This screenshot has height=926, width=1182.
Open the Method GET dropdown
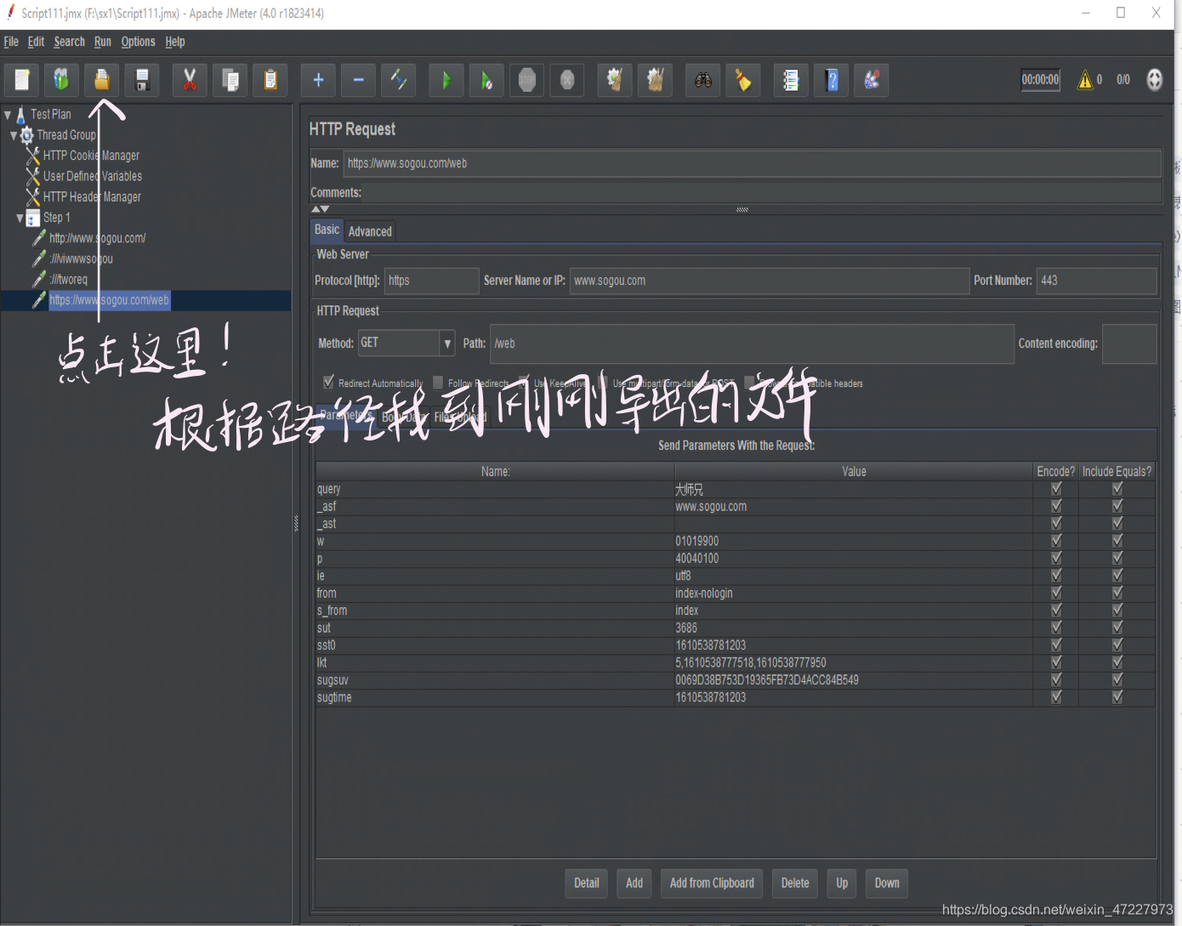pyautogui.click(x=447, y=344)
